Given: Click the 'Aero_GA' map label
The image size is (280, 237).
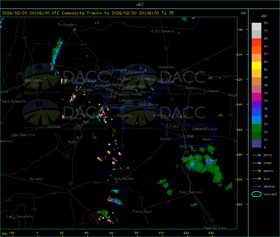Looking at the screenshot, I should [186, 146].
